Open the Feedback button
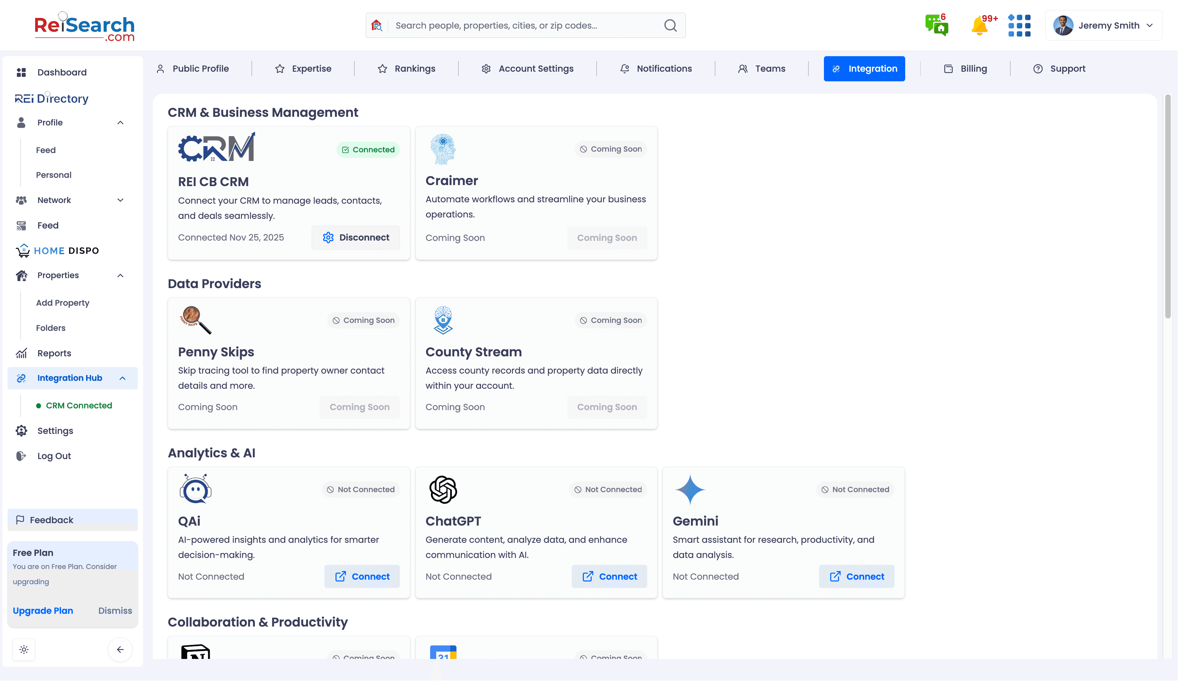 pos(72,520)
